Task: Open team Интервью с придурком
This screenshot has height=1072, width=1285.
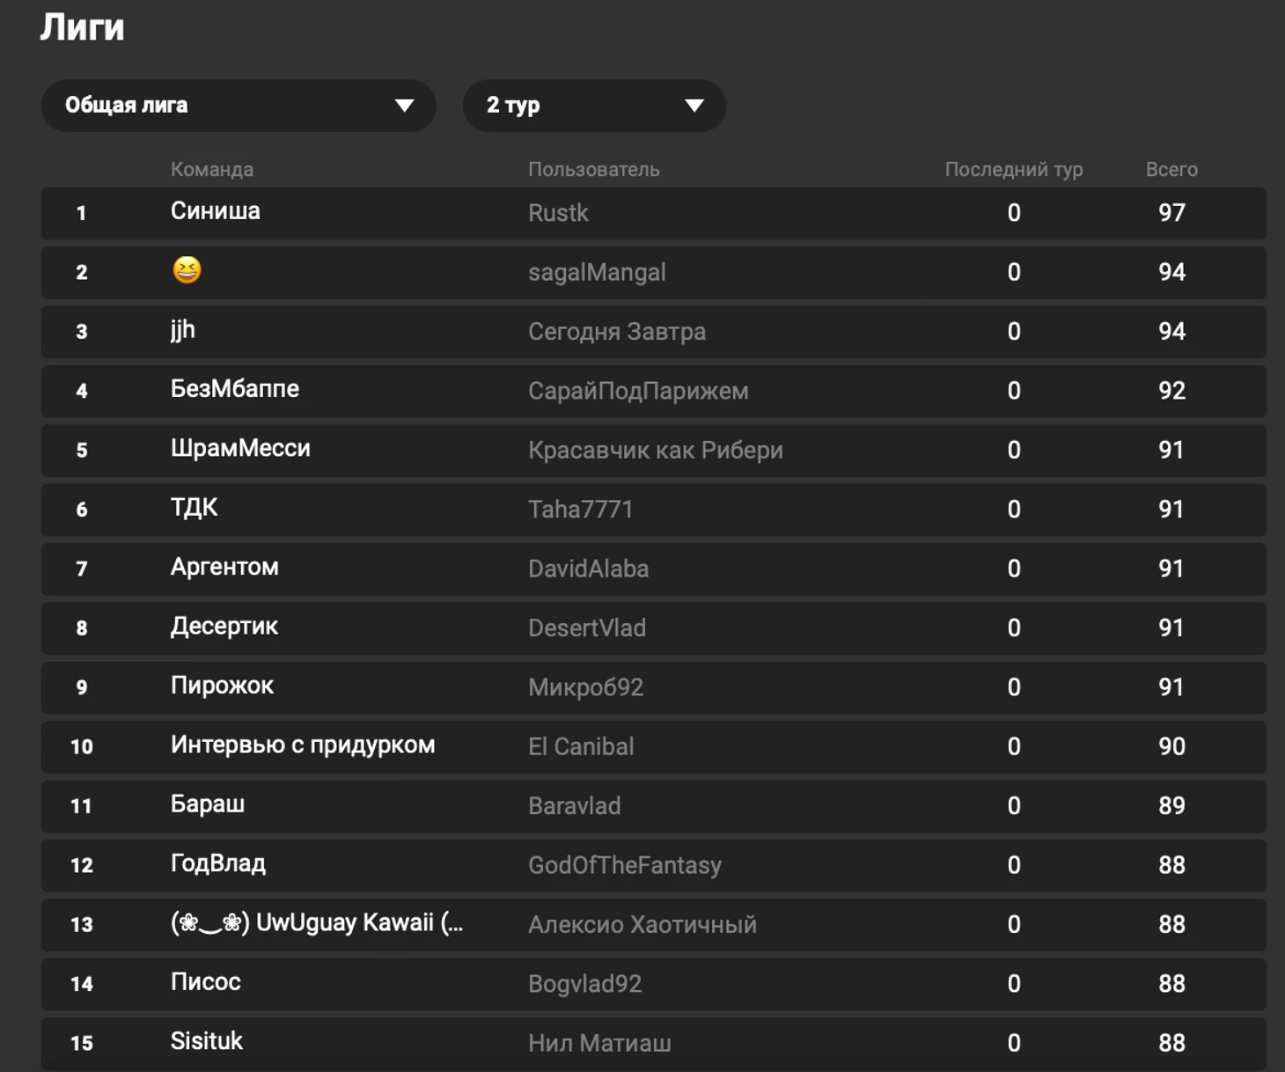Action: click(303, 745)
